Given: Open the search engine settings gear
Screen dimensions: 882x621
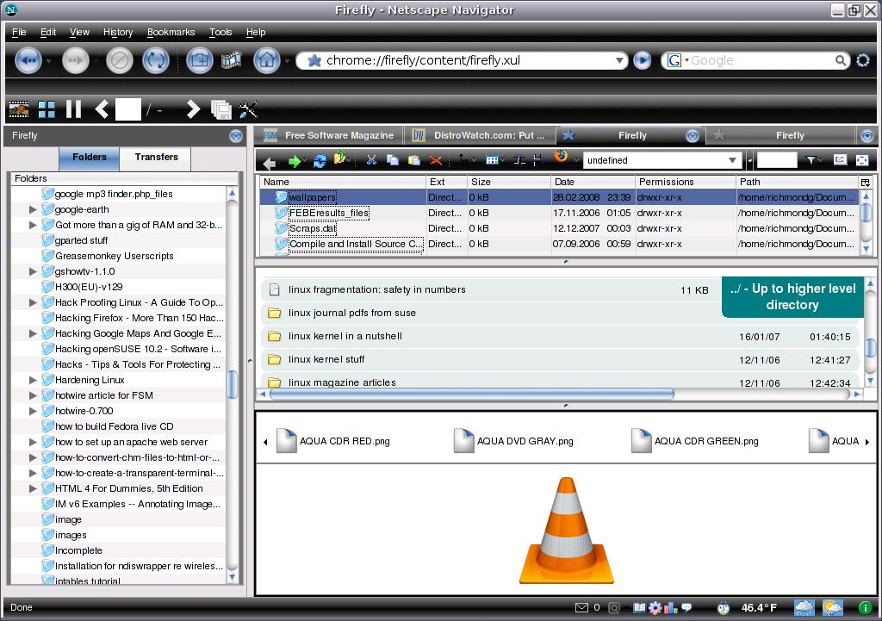Looking at the screenshot, I should tap(863, 60).
